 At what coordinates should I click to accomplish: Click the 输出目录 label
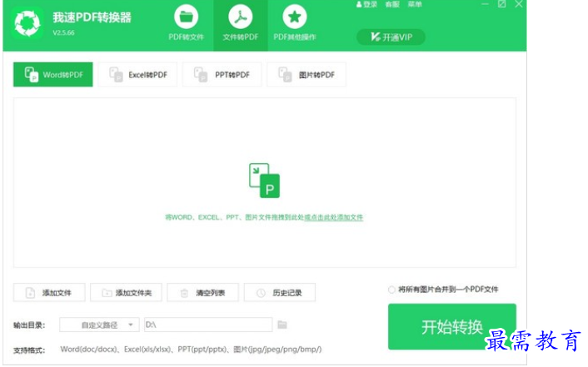click(x=29, y=325)
